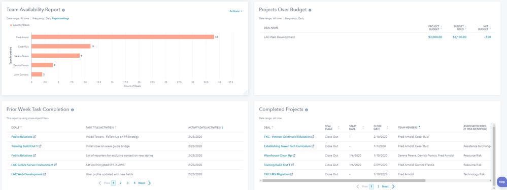Click Next in Prior Week Task Completion pagination
This screenshot has height=190, width=507.
pyautogui.click(x=142, y=183)
